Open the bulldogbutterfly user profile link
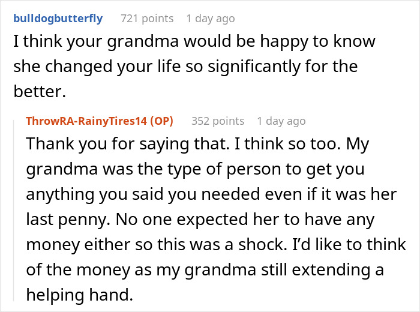420x312 pixels. [58, 19]
